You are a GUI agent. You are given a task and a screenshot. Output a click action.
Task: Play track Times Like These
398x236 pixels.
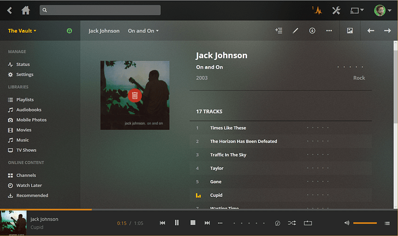tap(228, 128)
